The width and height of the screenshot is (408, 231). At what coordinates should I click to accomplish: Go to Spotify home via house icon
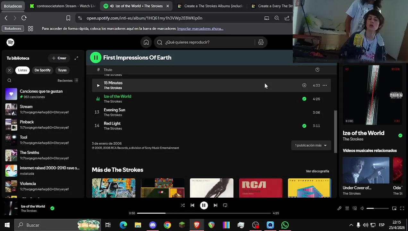coord(146,42)
